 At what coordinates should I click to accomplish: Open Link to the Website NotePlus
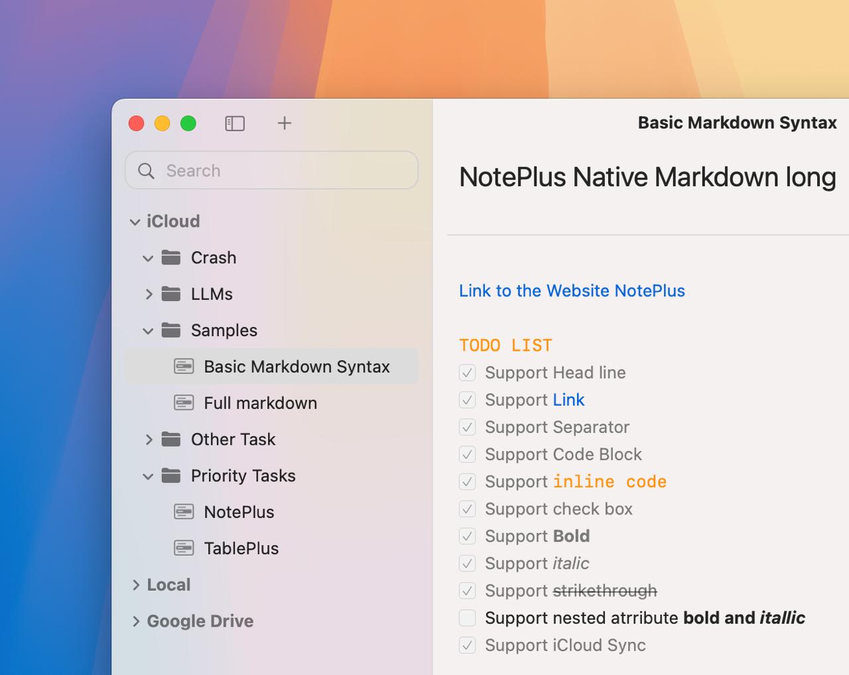[572, 290]
